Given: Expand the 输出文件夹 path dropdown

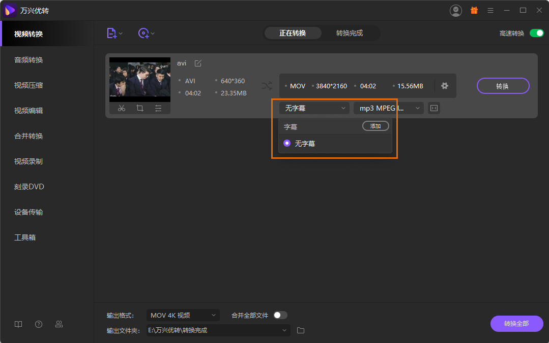Looking at the screenshot, I should coord(284,330).
